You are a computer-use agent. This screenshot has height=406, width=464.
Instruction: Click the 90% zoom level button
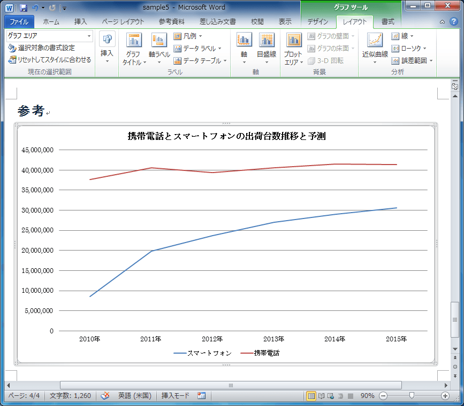367,396
